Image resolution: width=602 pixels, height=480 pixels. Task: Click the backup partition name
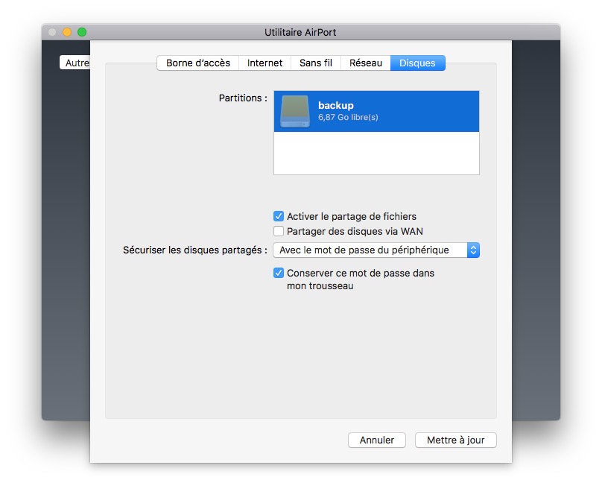[336, 105]
